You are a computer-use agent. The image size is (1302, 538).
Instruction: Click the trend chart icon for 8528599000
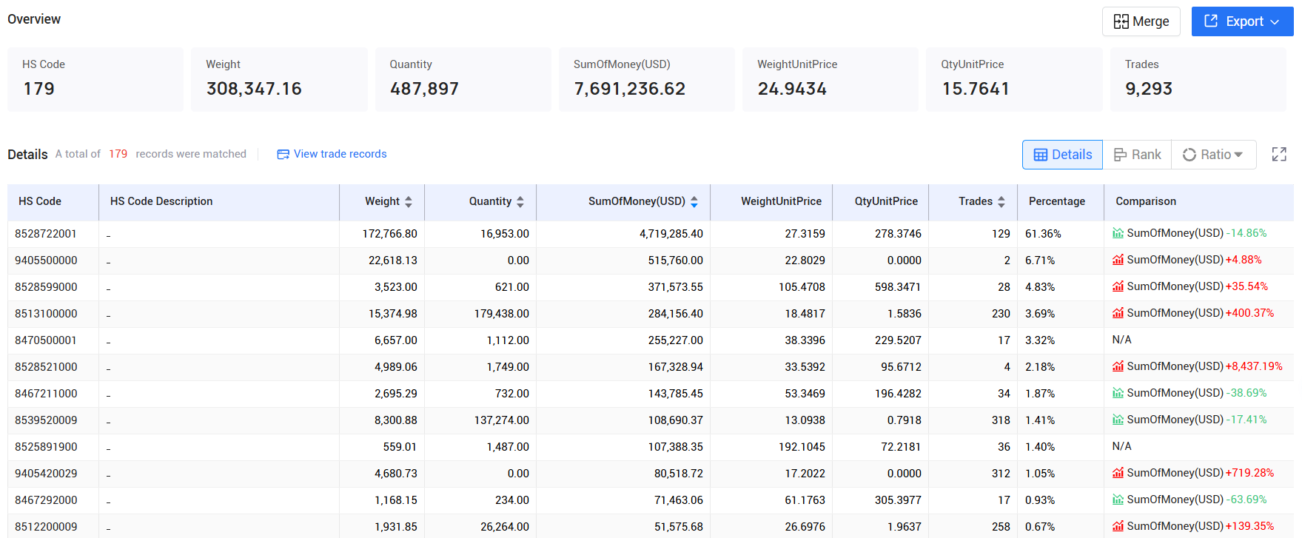pyautogui.click(x=1118, y=286)
